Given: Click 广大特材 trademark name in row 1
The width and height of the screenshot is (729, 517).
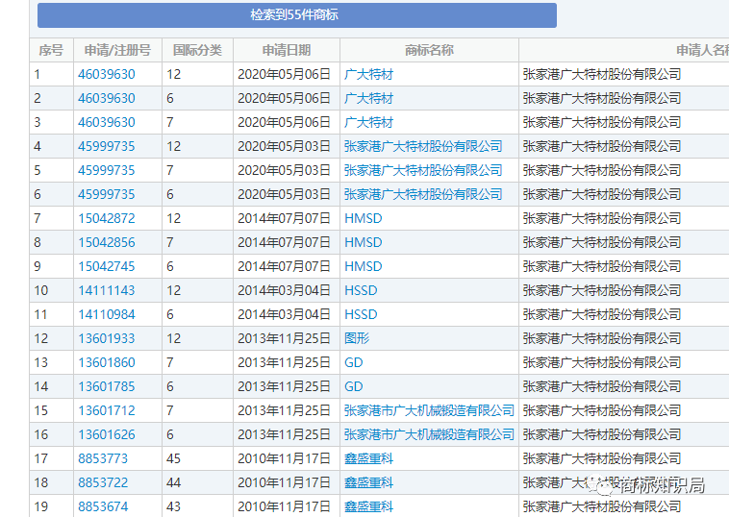Looking at the screenshot, I should point(368,74).
